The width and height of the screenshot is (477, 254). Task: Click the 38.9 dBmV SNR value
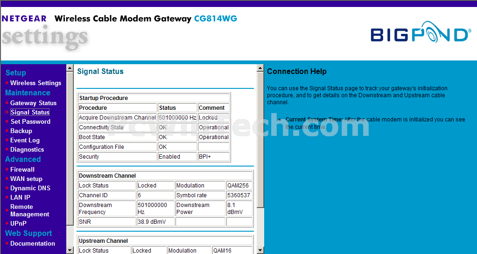pyautogui.click(x=155, y=222)
